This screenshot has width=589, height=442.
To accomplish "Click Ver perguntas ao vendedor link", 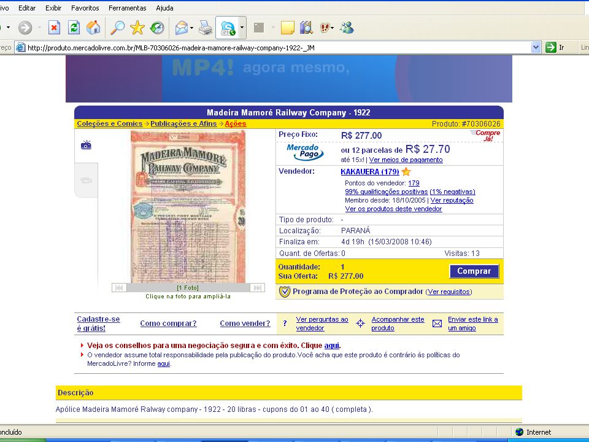I will (322, 324).
